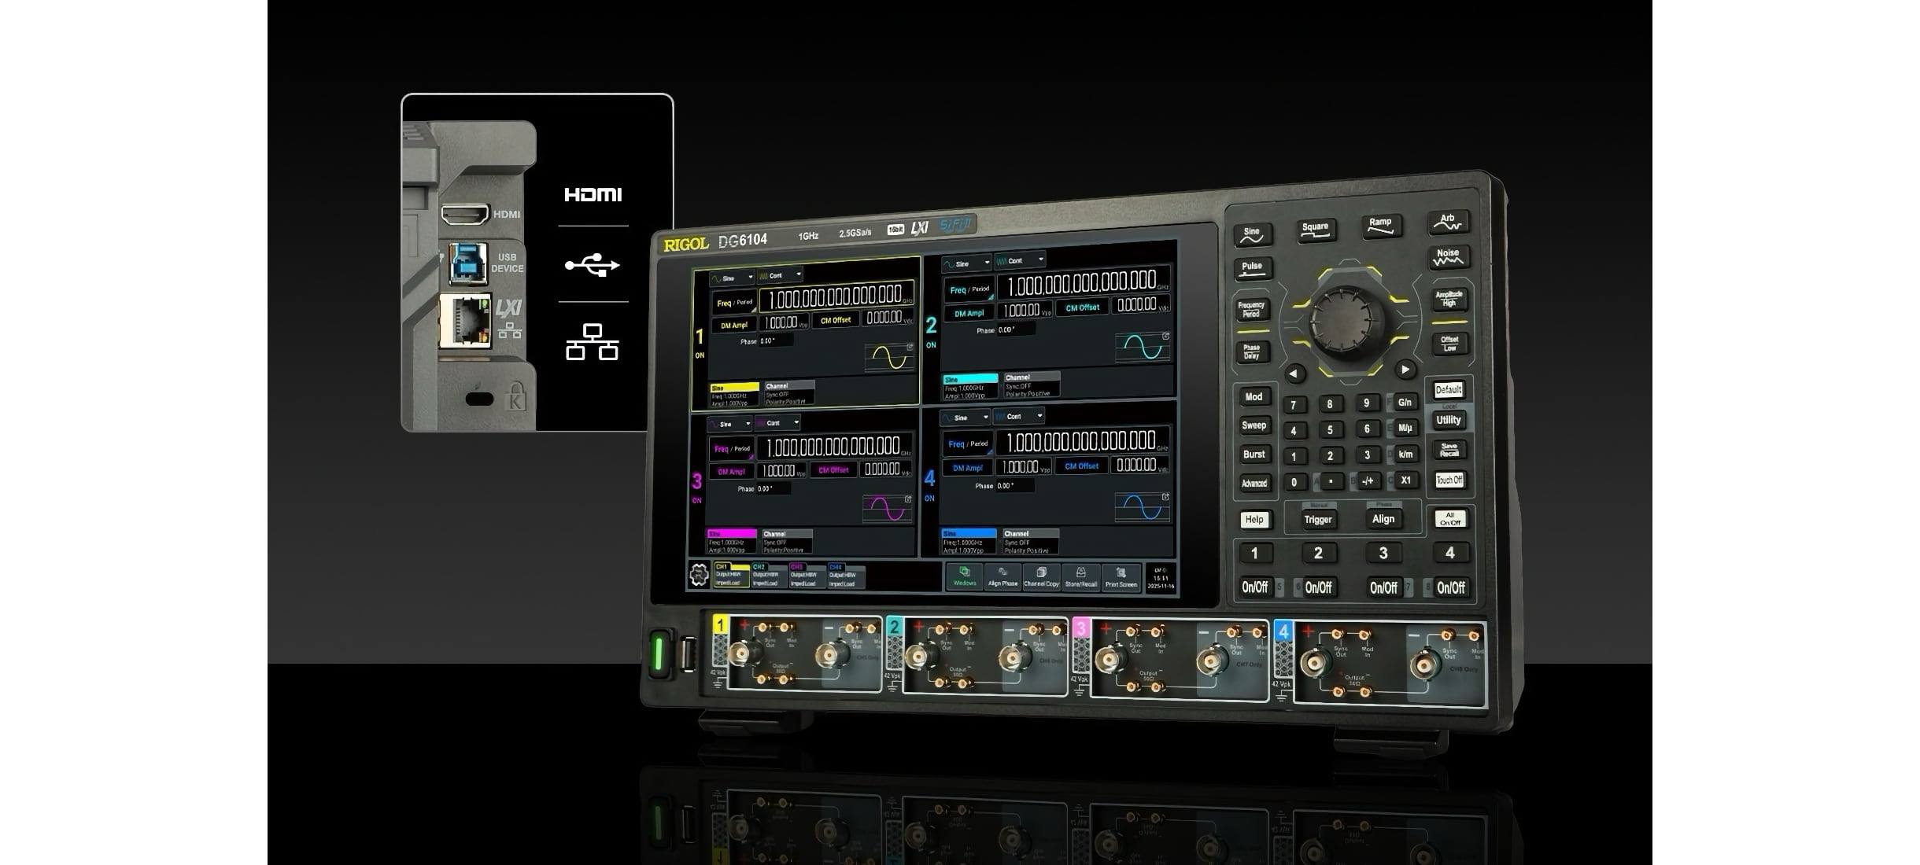Toggle channel 1 ON indicator on screen
Screen dimensions: 1920x865
(700, 355)
